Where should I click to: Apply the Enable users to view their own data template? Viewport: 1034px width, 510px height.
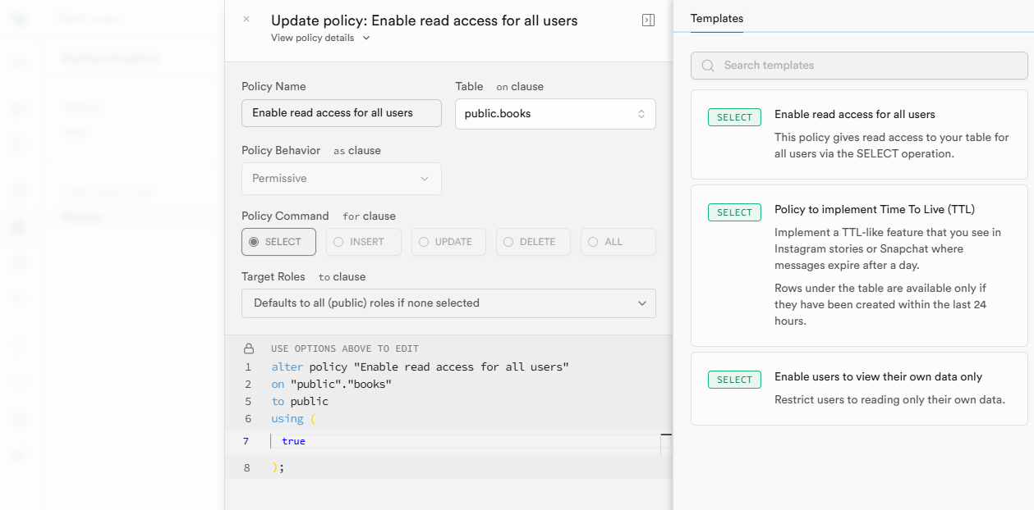[x=858, y=387]
